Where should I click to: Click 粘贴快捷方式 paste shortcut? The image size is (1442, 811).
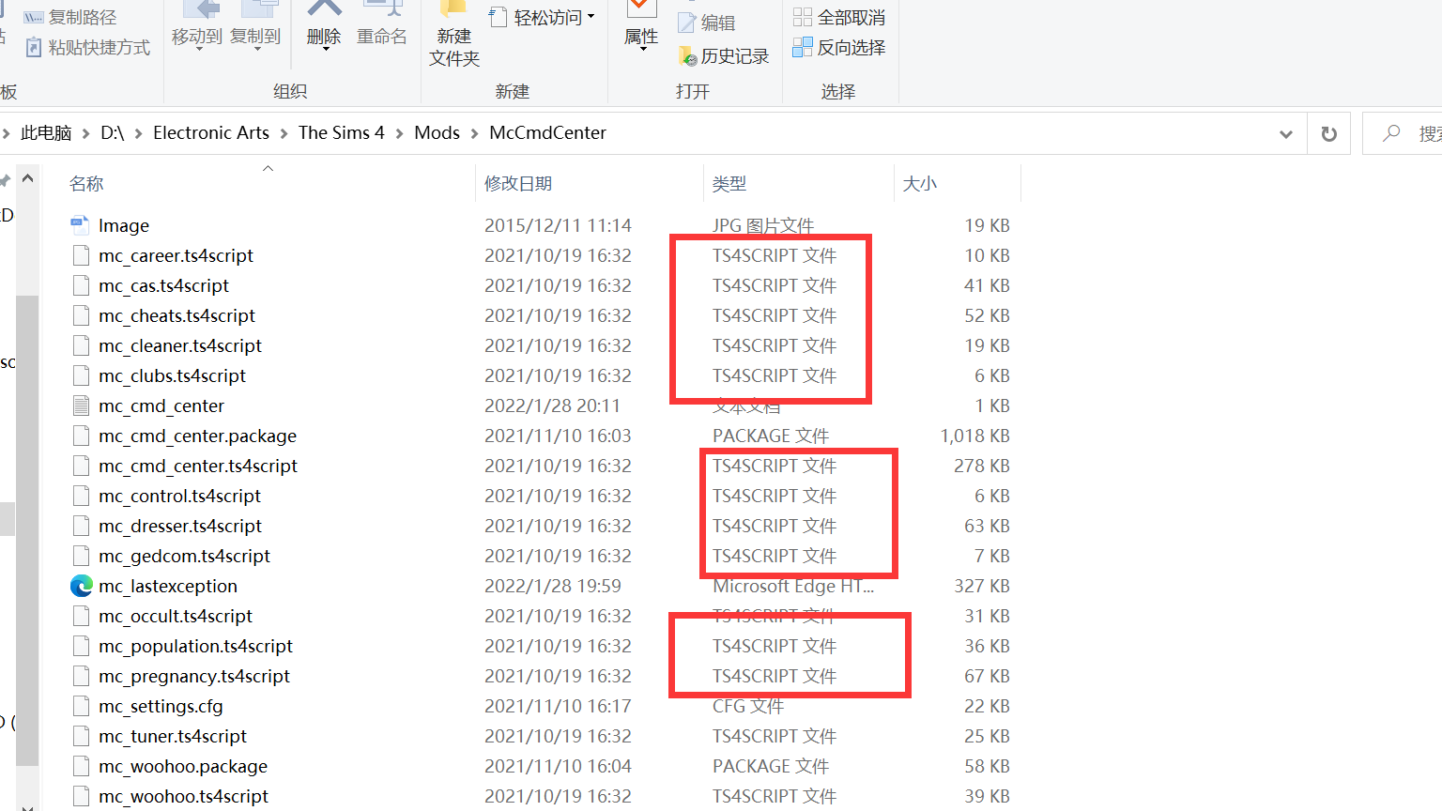point(87,47)
